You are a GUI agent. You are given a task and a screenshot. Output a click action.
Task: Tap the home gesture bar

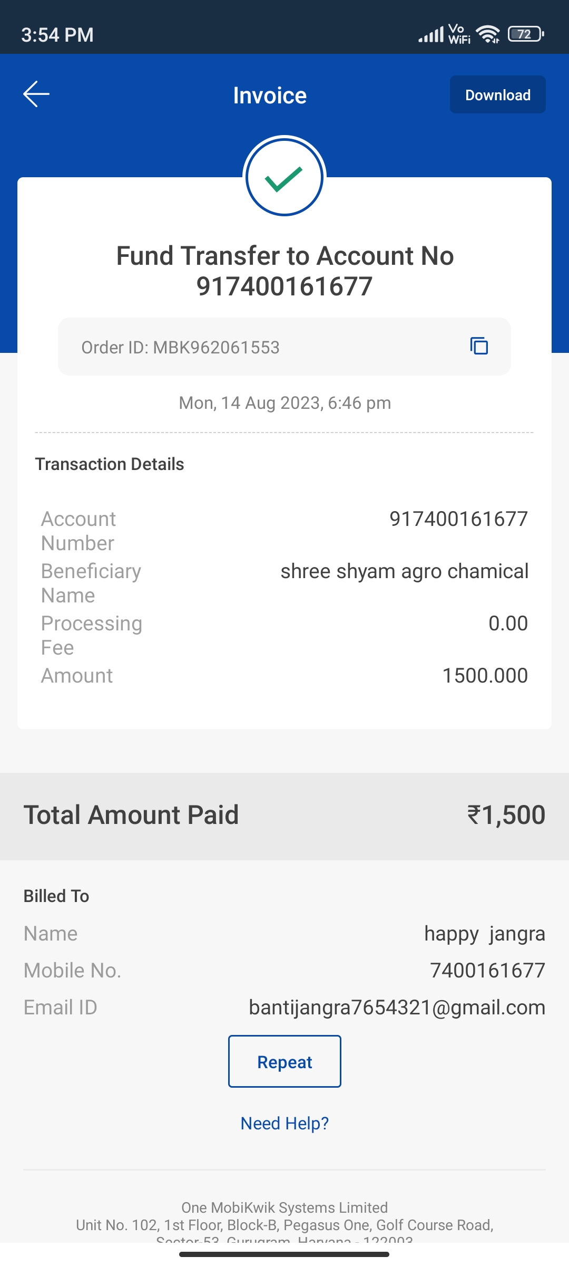pos(284,1254)
